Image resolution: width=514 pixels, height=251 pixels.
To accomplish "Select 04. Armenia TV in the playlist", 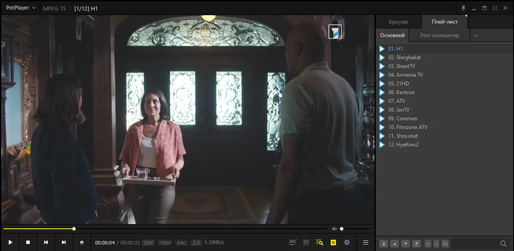I will coord(445,75).
